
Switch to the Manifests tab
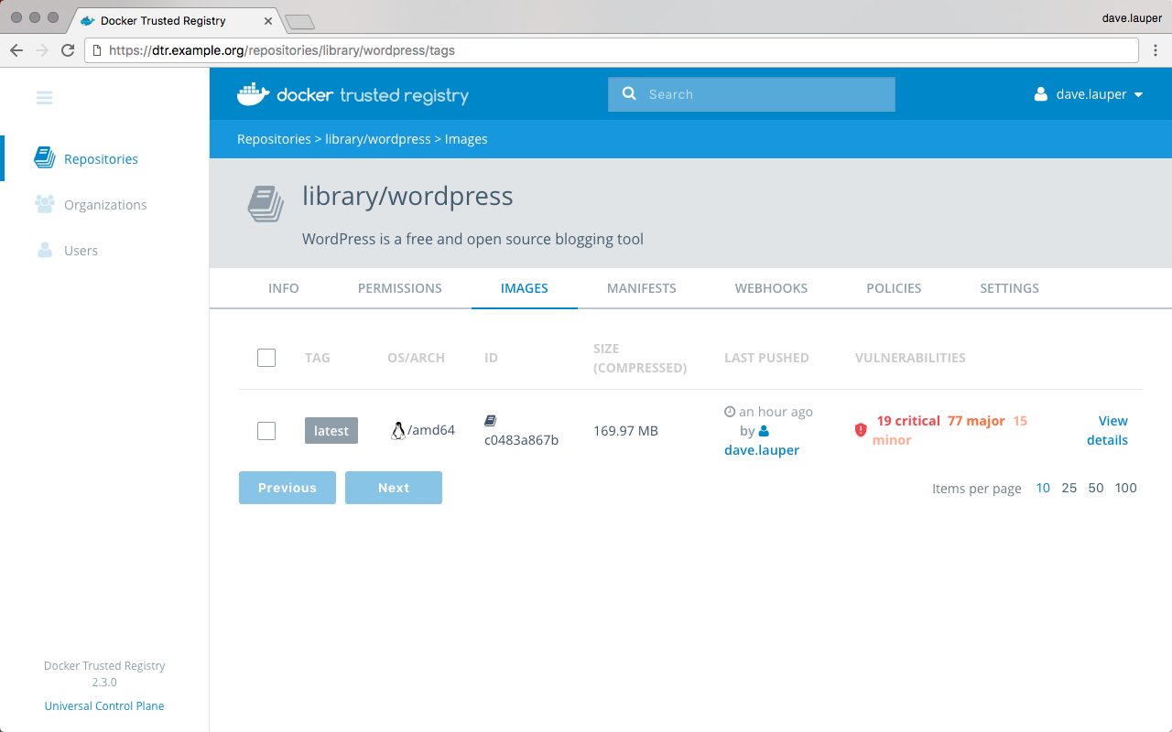click(x=641, y=288)
